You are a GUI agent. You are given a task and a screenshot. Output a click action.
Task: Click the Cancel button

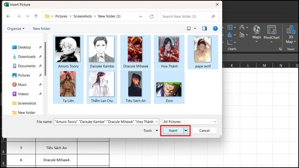click(x=204, y=131)
